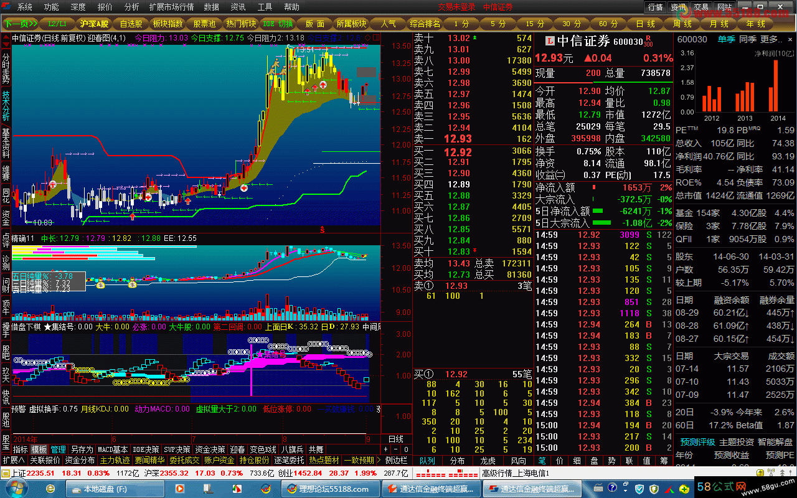Open the 管理 indicator management option

pyautogui.click(x=59, y=449)
